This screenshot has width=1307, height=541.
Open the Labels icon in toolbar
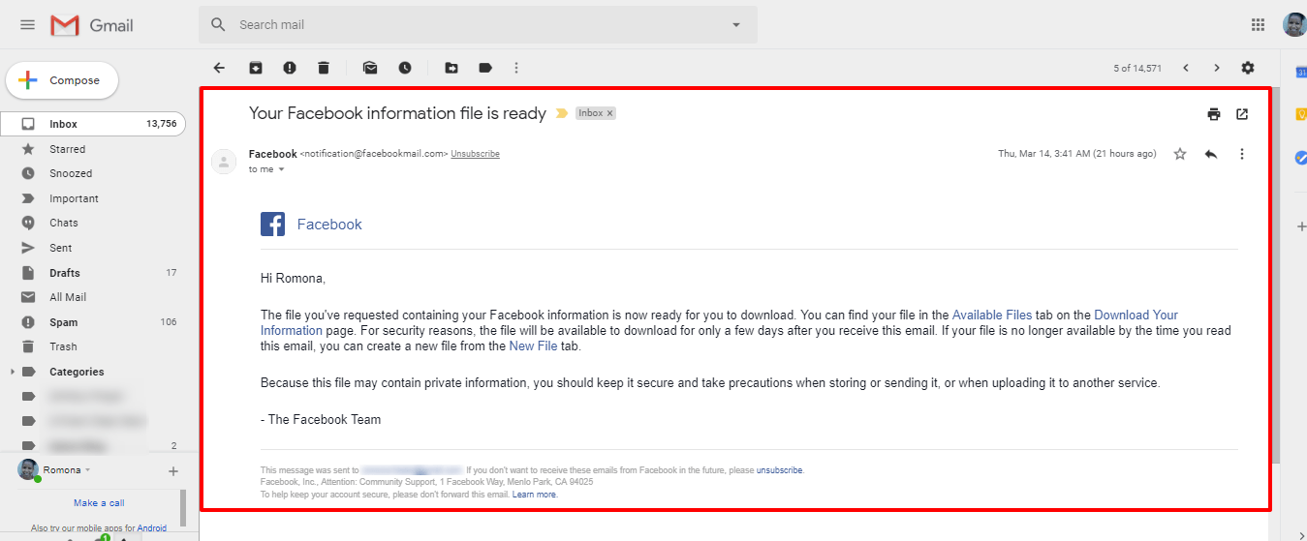pyautogui.click(x=485, y=68)
